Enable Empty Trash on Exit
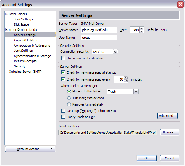This screenshot has height=166, width=185. pos(63,117)
